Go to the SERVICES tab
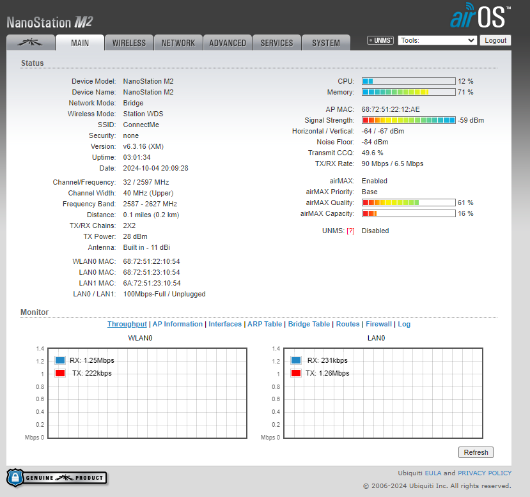This screenshot has width=530, height=497. click(x=277, y=43)
